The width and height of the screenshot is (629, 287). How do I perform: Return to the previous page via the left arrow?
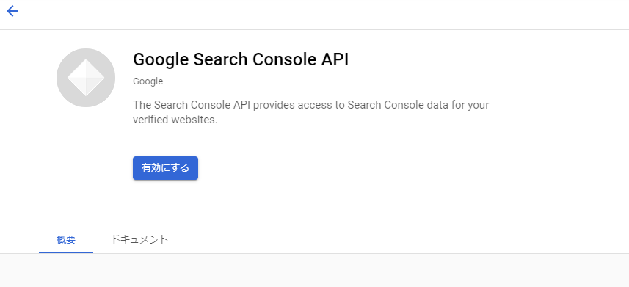(x=12, y=11)
